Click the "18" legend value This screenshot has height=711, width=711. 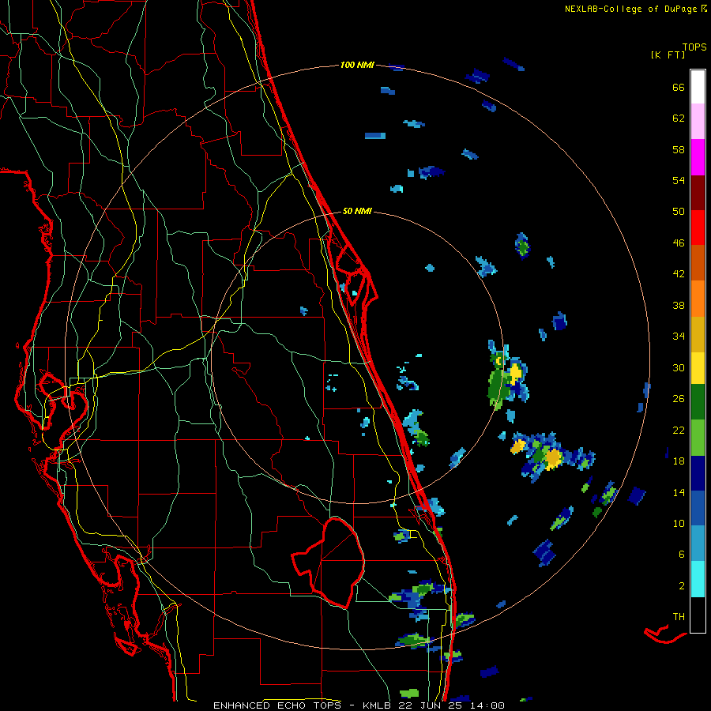[679, 461]
